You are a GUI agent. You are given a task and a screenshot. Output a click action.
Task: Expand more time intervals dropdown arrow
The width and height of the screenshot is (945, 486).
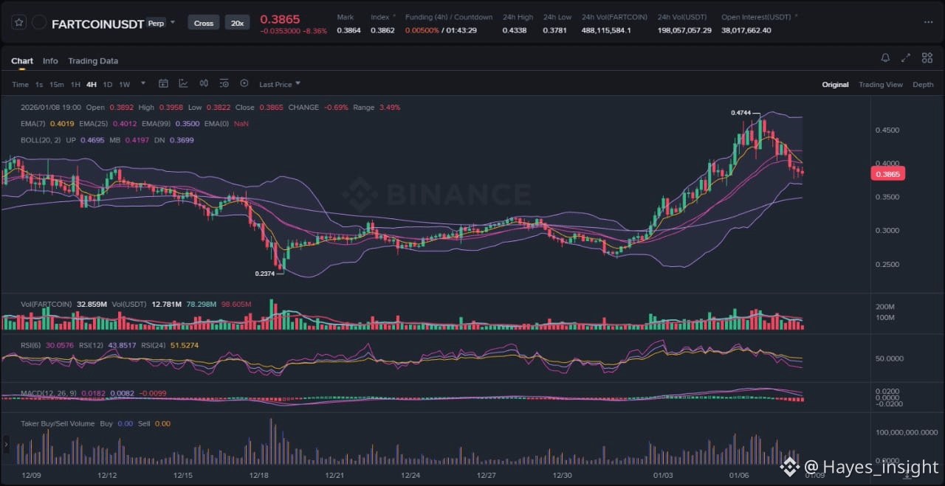[x=143, y=84]
